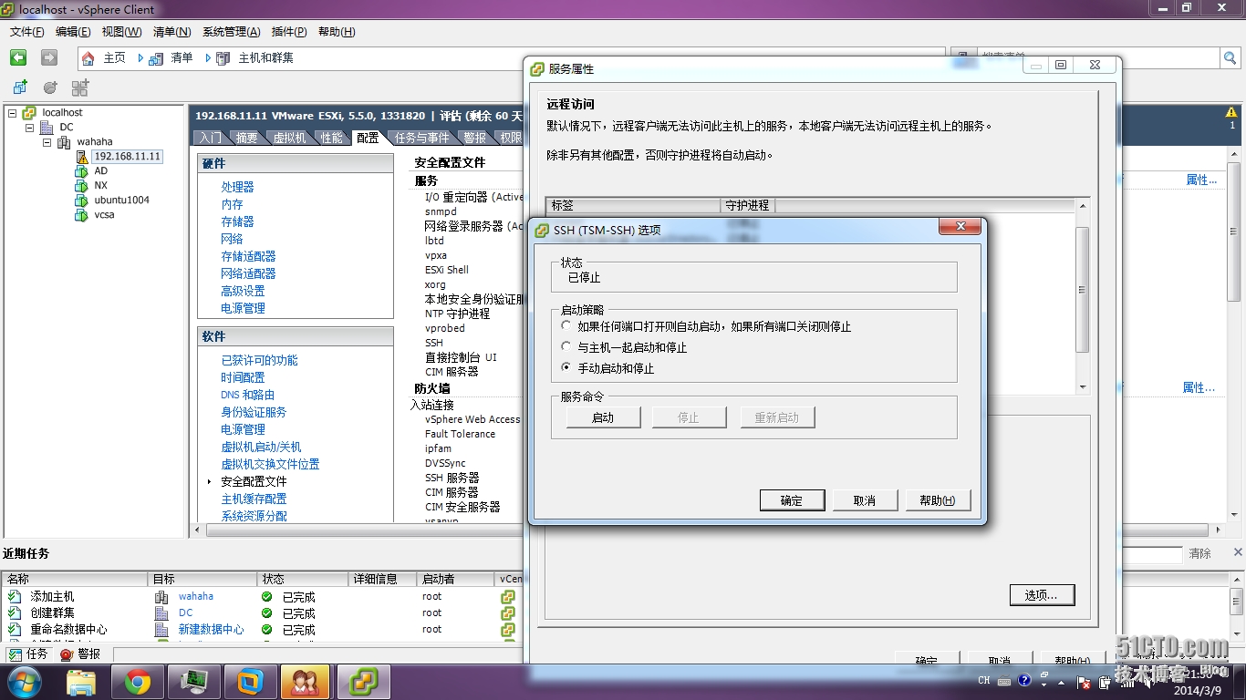This screenshot has width=1246, height=700.
Task: Open Windows Start button
Action: point(24,682)
